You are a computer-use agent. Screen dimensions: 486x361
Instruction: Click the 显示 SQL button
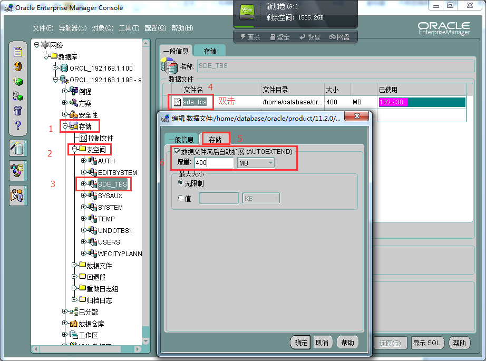coord(426,343)
